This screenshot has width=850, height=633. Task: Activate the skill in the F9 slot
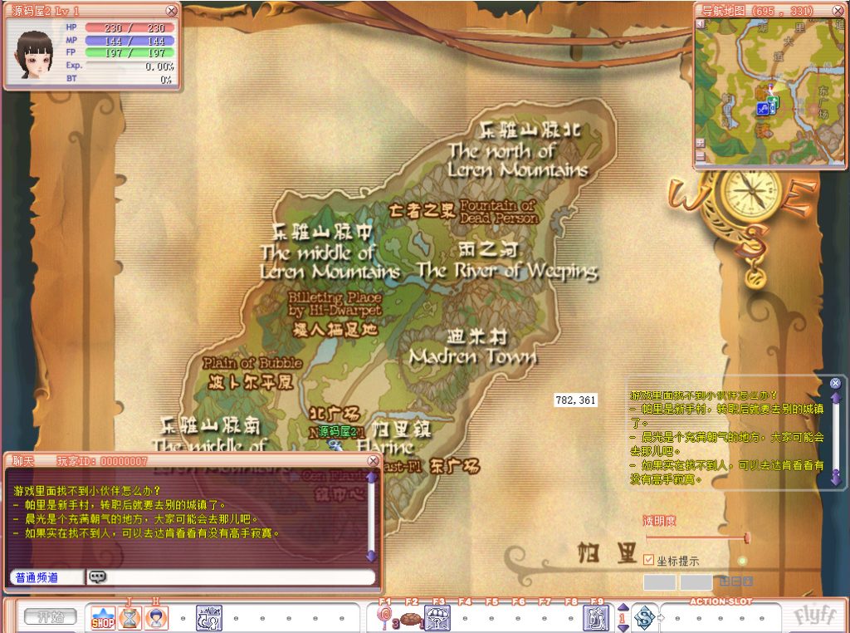pyautogui.click(x=594, y=617)
